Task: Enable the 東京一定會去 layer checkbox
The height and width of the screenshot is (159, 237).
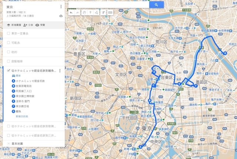Action: click(x=9, y=33)
